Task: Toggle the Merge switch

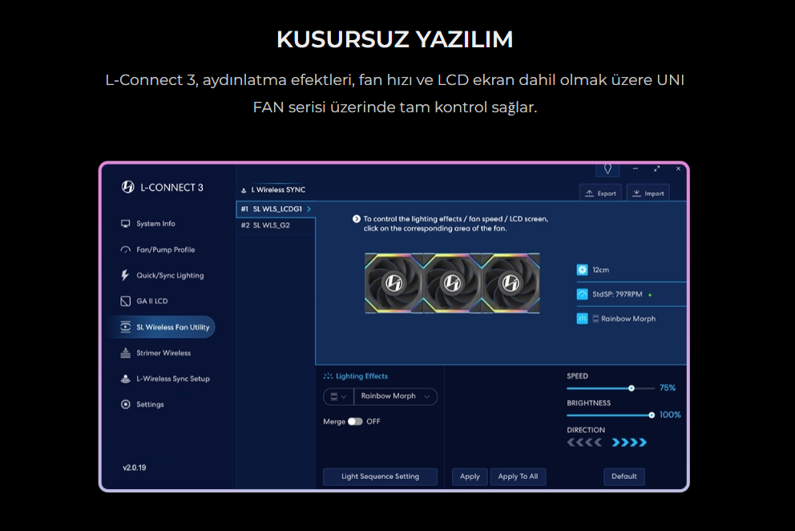Action: point(355,421)
